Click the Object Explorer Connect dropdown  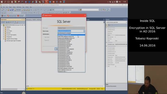point(3,22)
